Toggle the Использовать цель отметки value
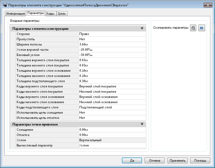Screen dimensions: 215x168 click(112, 118)
